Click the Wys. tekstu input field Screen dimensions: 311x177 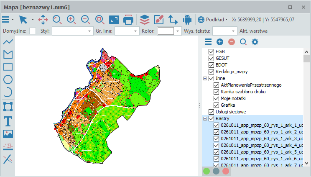(x=222, y=31)
